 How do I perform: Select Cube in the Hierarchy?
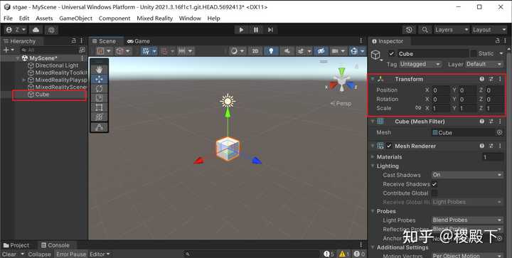click(x=42, y=95)
